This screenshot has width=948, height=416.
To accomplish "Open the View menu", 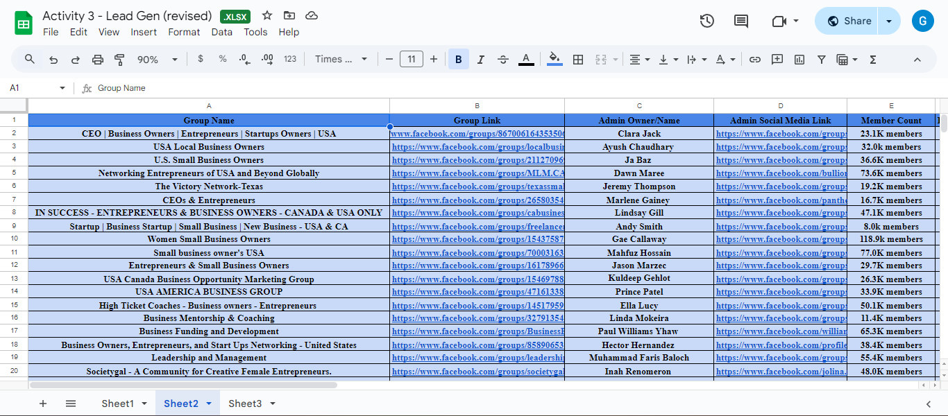I will [109, 32].
